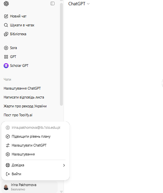The height and width of the screenshot is (193, 163).
Task: Click the sidebar vertical scrollbar
Action: pyautogui.click(x=61, y=54)
